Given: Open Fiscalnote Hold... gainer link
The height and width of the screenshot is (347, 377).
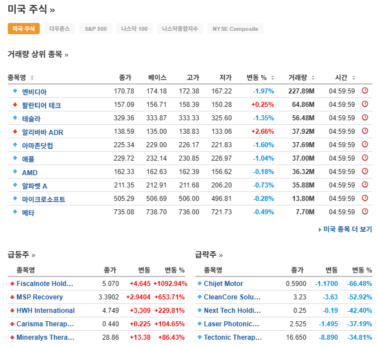Looking at the screenshot, I should [x=45, y=284].
